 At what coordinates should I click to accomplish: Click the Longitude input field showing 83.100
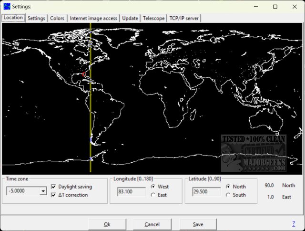(132, 192)
